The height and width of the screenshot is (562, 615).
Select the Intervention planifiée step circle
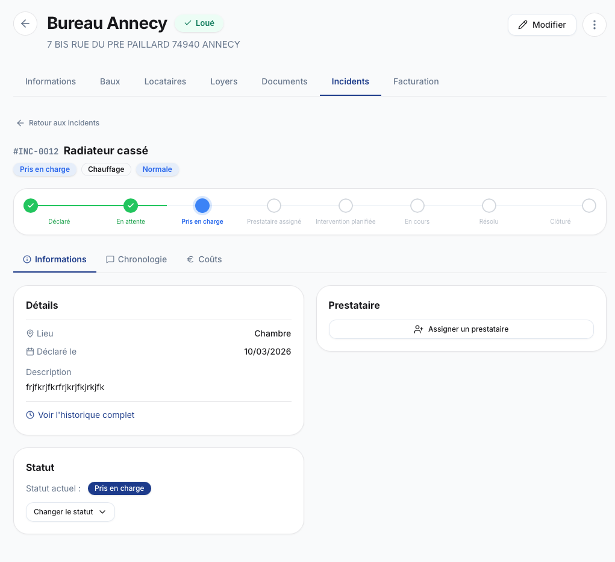point(346,206)
